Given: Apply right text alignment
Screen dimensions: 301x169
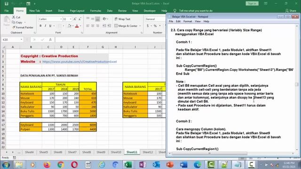Looking at the screenshot, I should [97, 26].
